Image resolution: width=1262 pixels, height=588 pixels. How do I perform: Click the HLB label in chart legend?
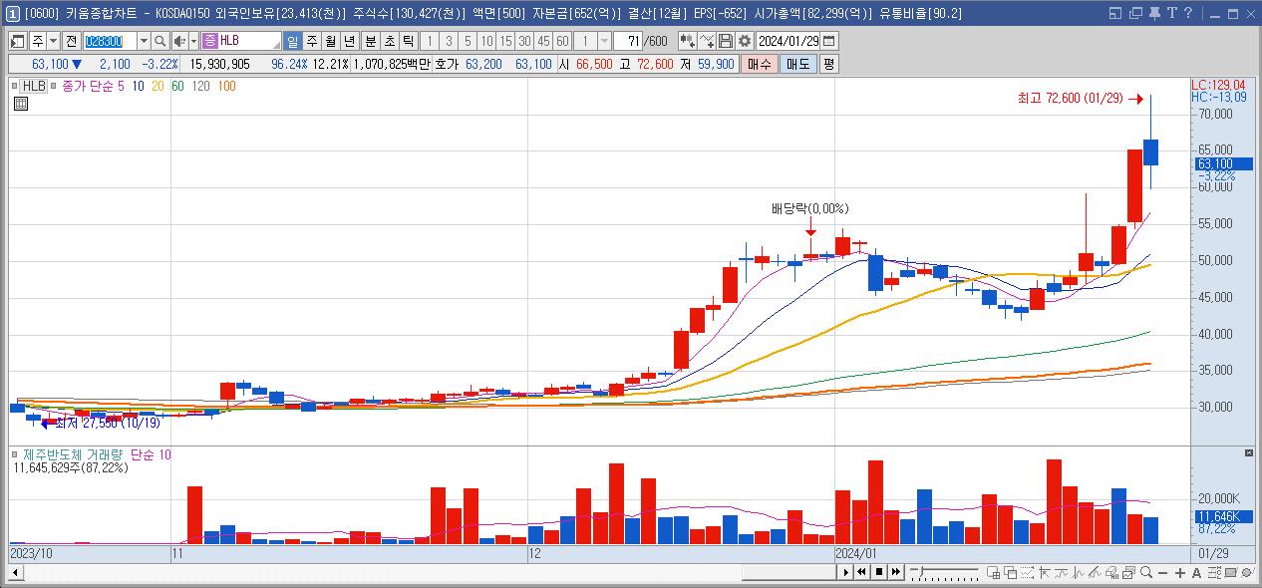coord(35,87)
